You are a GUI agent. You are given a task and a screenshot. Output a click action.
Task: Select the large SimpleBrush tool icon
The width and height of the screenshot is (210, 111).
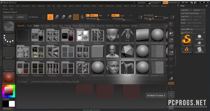(187, 40)
